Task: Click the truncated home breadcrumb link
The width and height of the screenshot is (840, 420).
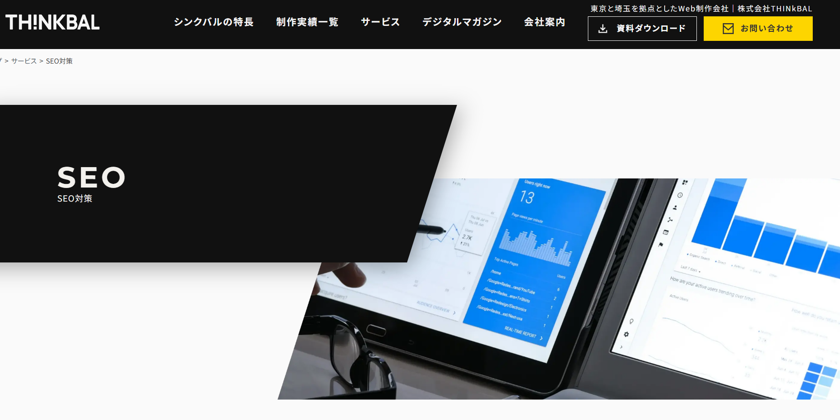Action: click(1, 60)
